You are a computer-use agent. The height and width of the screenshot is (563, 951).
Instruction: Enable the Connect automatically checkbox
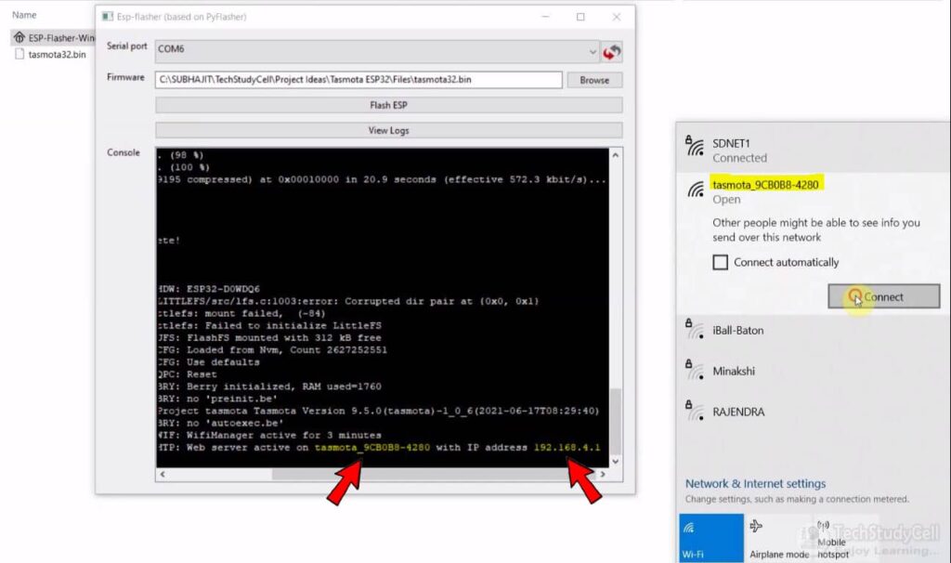(720, 263)
